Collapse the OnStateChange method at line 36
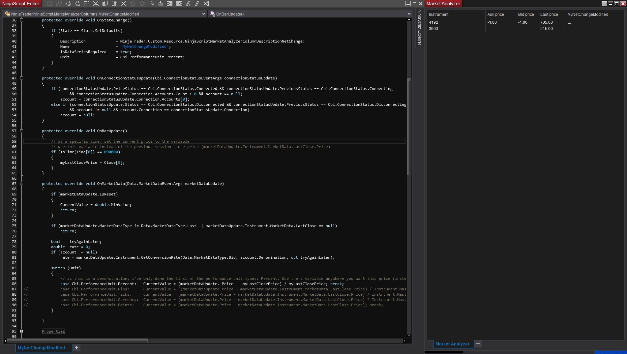627x354 pixels. tap(22, 20)
